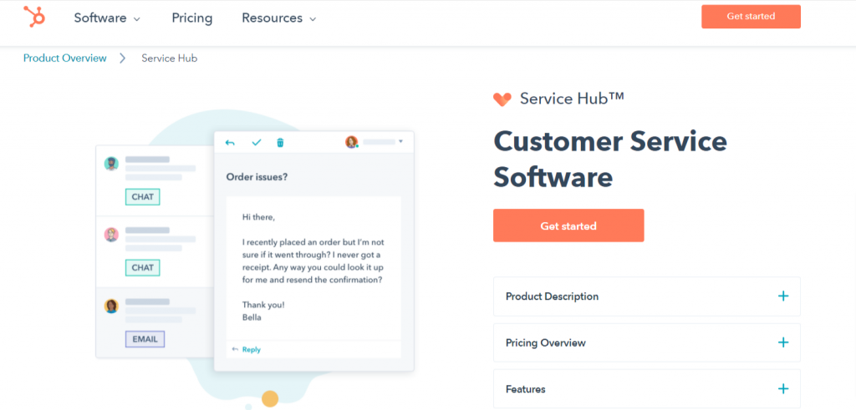Open the Resources menu
The width and height of the screenshot is (856, 410).
tap(279, 18)
